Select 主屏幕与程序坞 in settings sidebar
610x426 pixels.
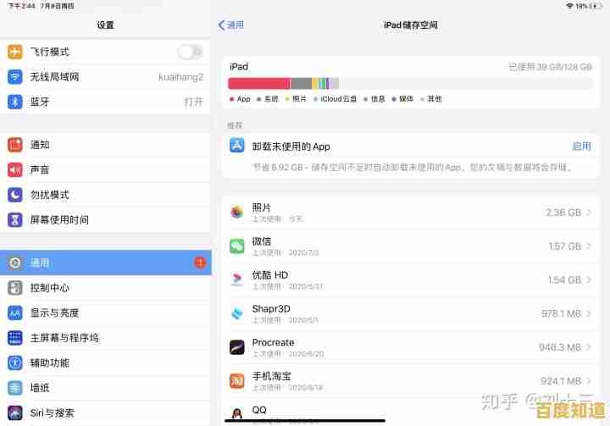[x=105, y=338]
